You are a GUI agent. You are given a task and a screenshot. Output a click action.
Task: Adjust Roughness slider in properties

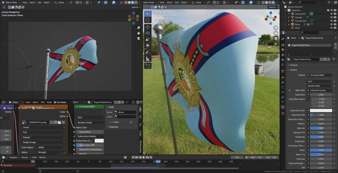tap(321, 137)
